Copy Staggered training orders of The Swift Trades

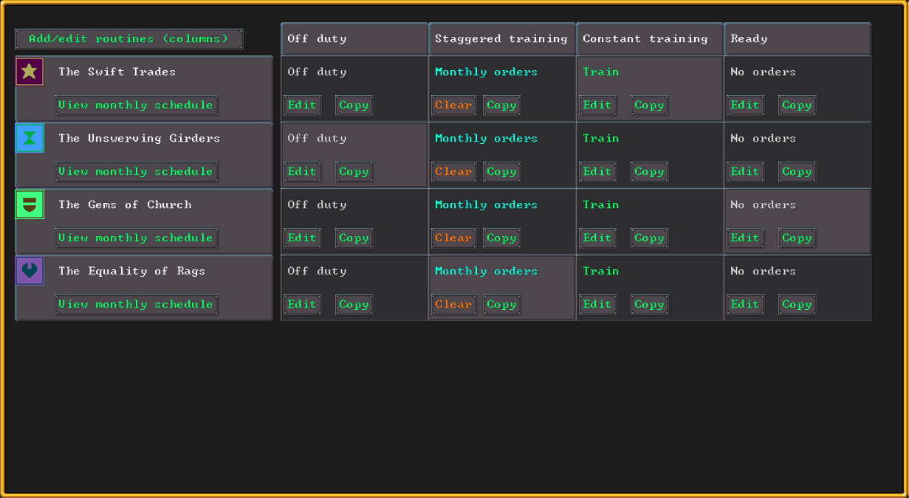pyautogui.click(x=502, y=106)
